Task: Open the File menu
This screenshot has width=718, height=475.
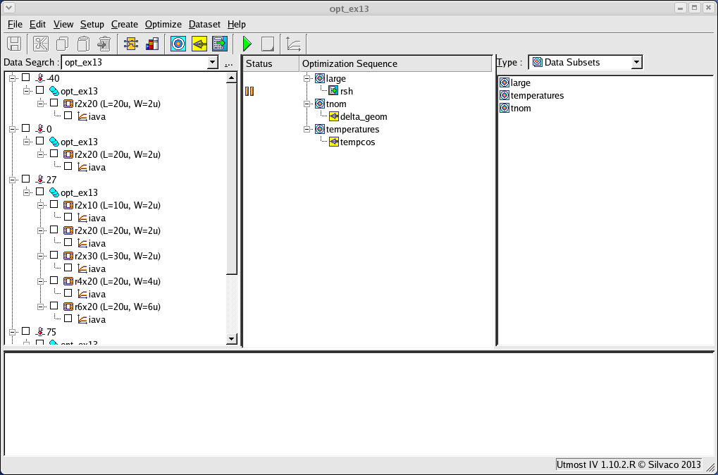Action: tap(15, 24)
